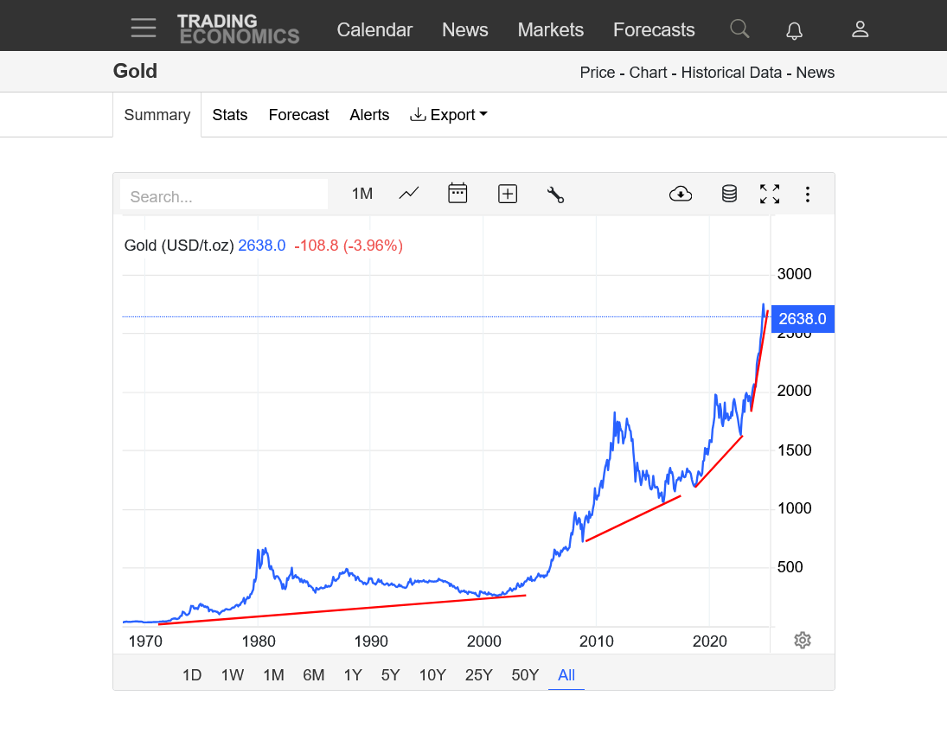Expand the three-dot more options menu
The width and height of the screenshot is (947, 734).
[x=807, y=194]
